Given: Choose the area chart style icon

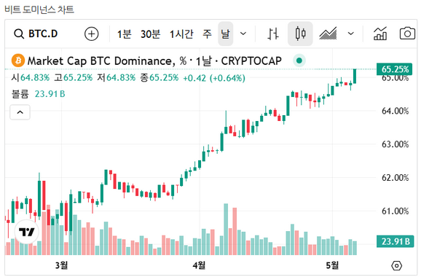Looking at the screenshot, I should pos(328,34).
